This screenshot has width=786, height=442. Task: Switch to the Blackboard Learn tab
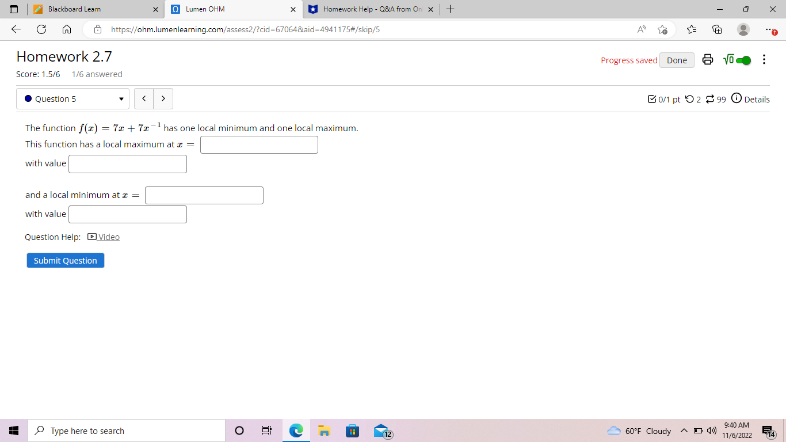[x=95, y=9]
